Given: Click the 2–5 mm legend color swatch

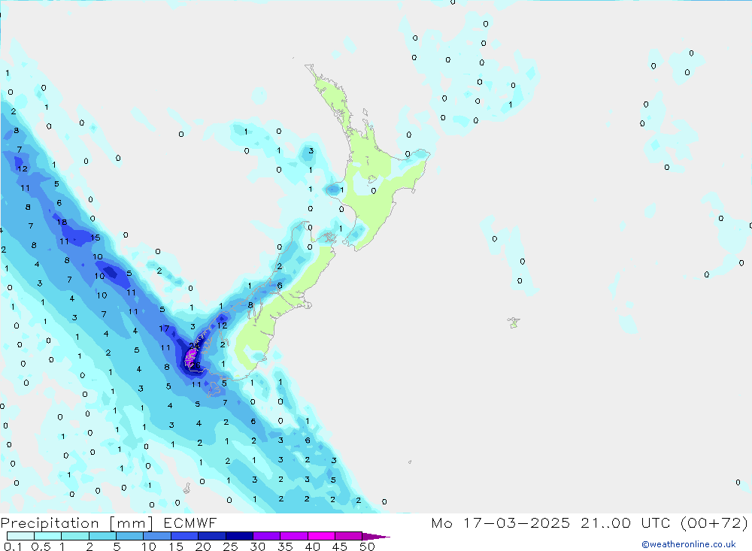Looking at the screenshot, I should 102,536.
